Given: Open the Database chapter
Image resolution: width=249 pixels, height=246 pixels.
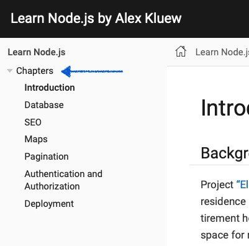Looking at the screenshot, I should pyautogui.click(x=44, y=105).
